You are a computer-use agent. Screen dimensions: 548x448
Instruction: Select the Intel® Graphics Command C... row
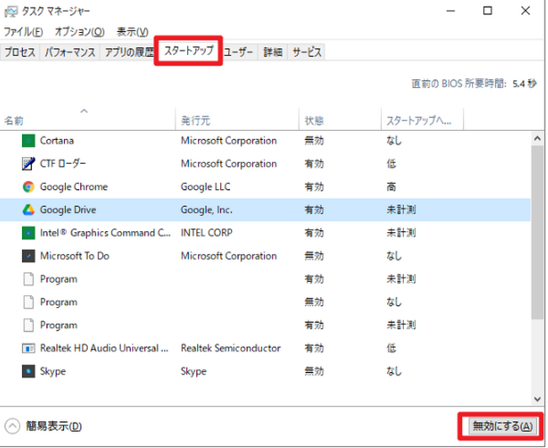tap(265, 233)
